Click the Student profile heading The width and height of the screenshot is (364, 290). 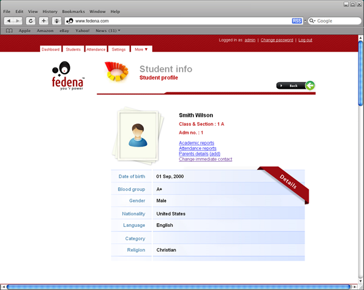point(159,78)
